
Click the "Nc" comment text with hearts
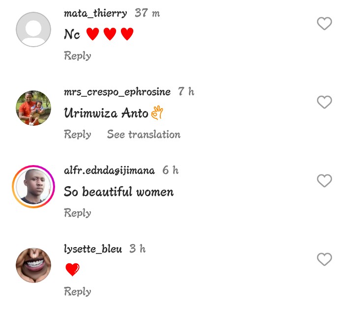pos(98,34)
